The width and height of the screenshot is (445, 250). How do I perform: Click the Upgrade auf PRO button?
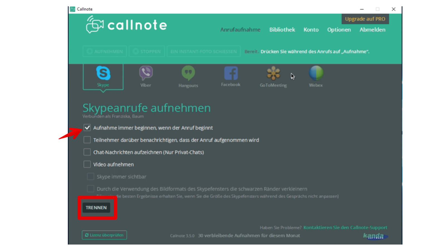pos(365,19)
